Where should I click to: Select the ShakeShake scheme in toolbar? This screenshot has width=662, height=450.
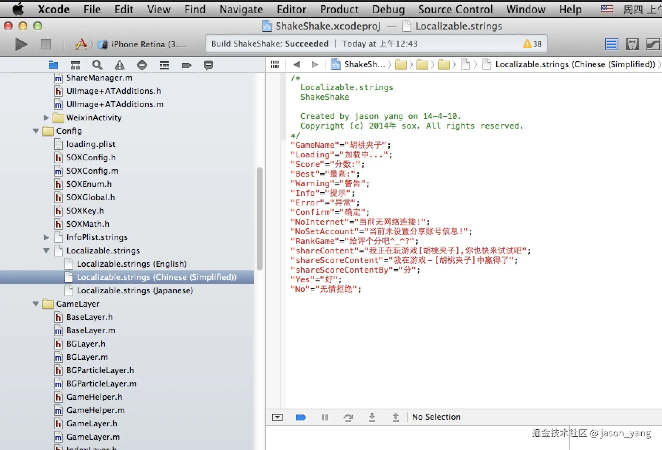pos(81,44)
